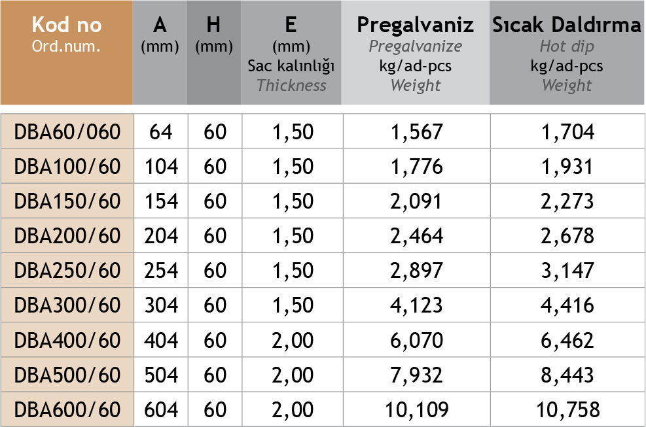Click the A dimension value 304

(x=161, y=305)
